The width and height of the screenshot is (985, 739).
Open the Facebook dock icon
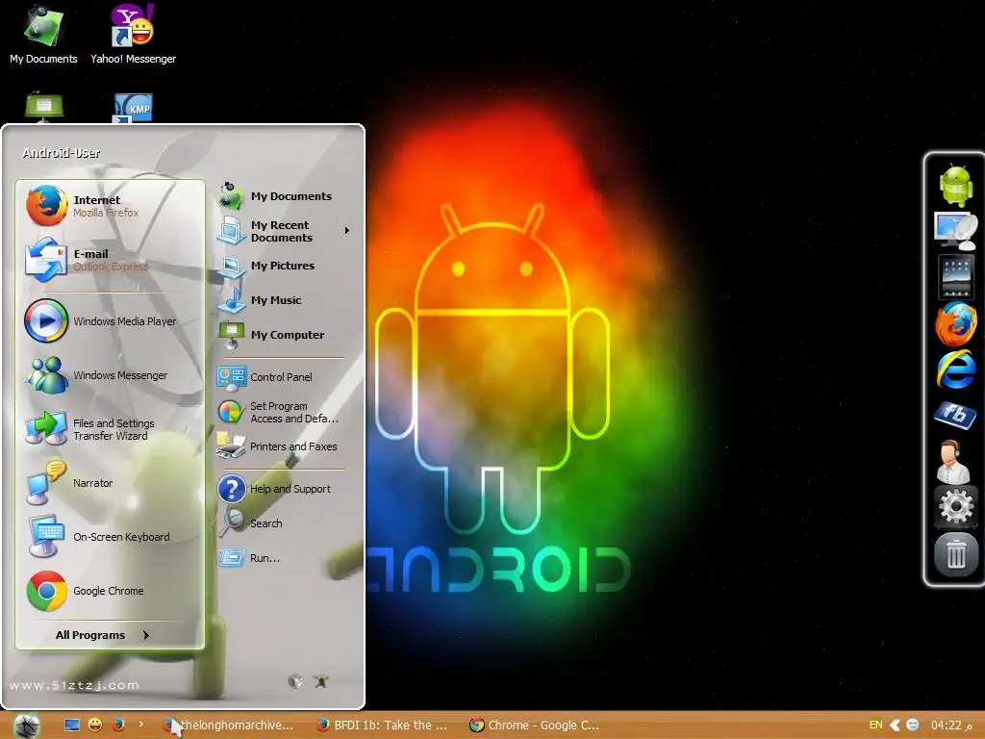(x=955, y=415)
